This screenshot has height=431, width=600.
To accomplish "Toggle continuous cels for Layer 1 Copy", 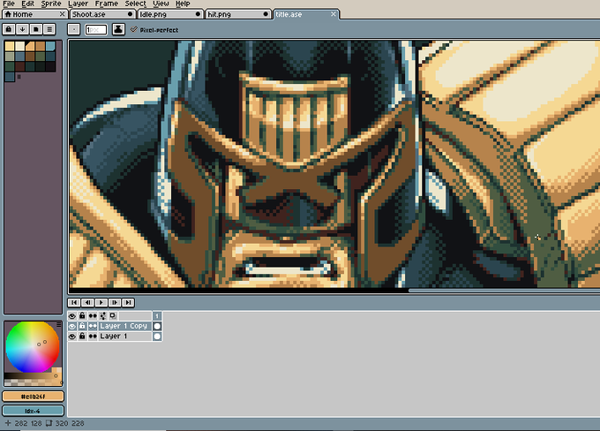I will [x=93, y=326].
